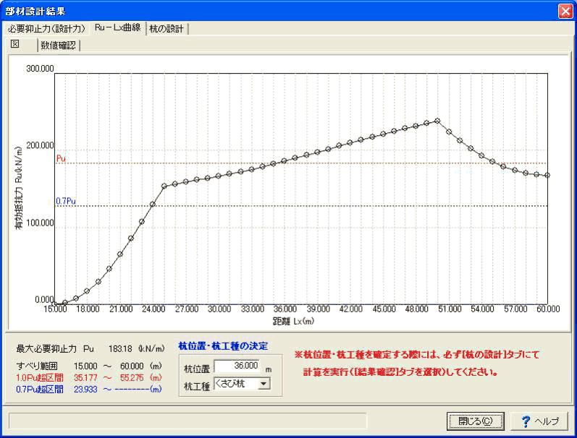
Task: Open the 杭の設計 tab
Action: coord(167,29)
